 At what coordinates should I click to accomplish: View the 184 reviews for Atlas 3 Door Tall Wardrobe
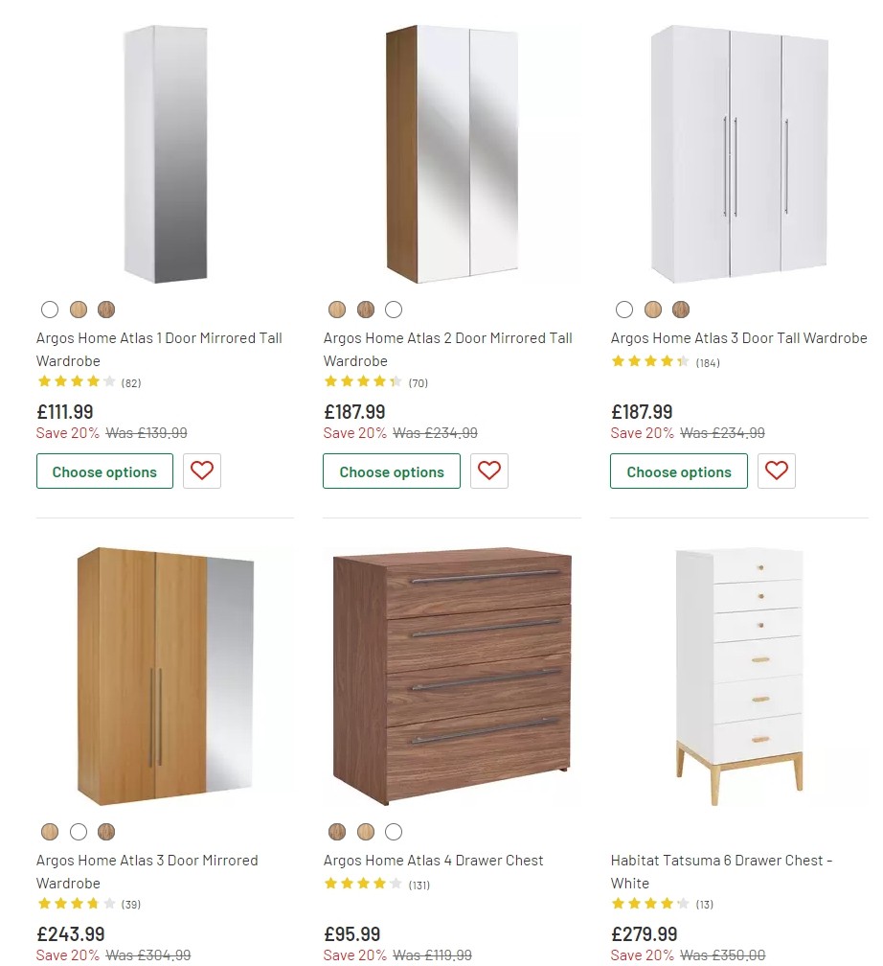(706, 361)
